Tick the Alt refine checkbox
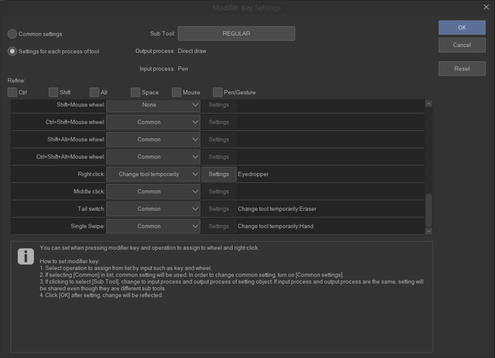Viewport: 495px width, 358px height. pyautogui.click(x=94, y=92)
